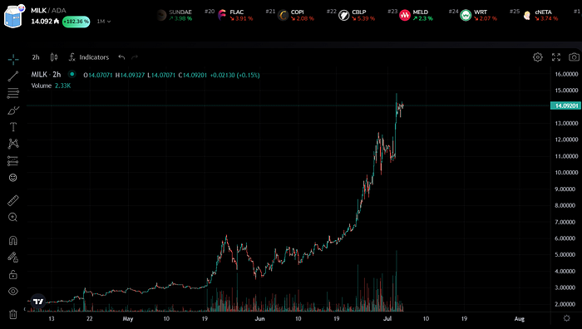The height and width of the screenshot is (329, 582).
Task: Click the +182.36 % change badge
Action: pos(76,22)
